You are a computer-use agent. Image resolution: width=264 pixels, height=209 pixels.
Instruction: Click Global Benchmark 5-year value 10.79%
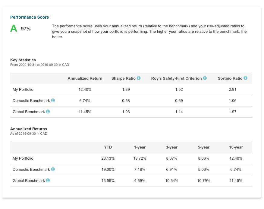(204, 181)
